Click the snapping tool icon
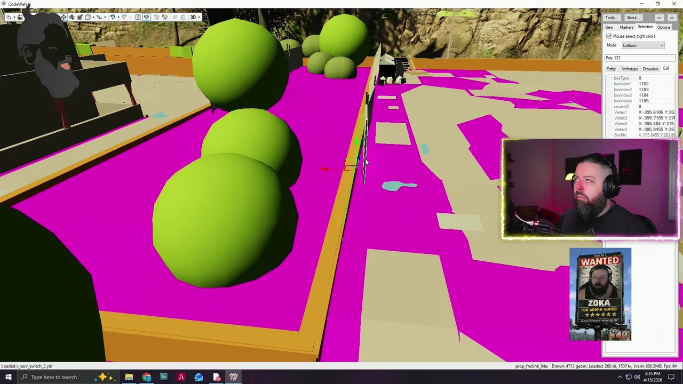 (99, 17)
